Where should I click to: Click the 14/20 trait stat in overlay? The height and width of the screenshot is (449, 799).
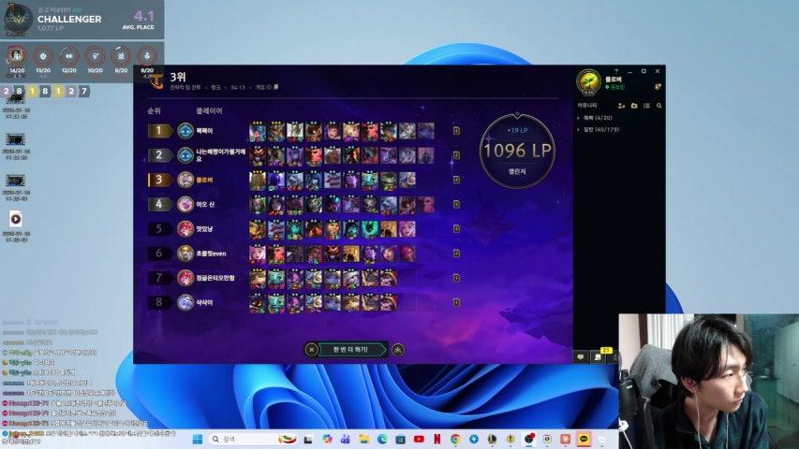17,60
